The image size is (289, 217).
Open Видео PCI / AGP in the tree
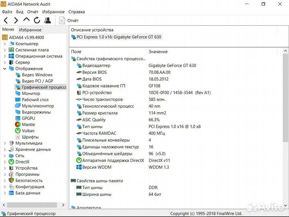click(34, 81)
